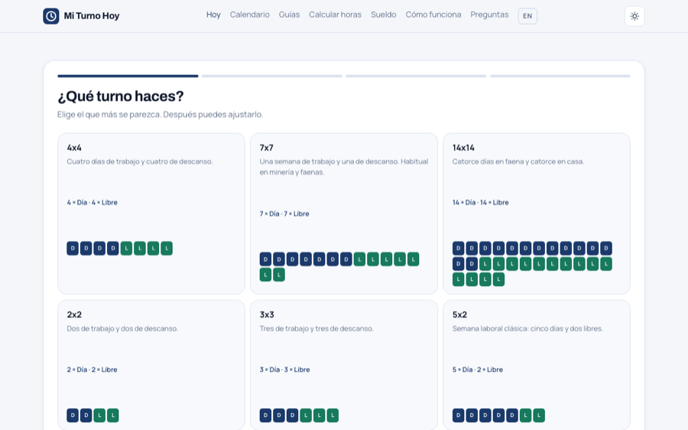Screen dimensions: 688x430
Task: Click the '14 × Día · 14 × Libre' label
Action: pos(481,203)
